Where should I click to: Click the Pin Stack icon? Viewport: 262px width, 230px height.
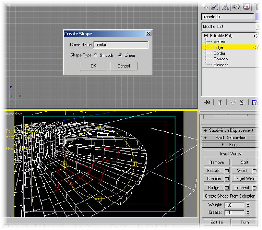(206, 102)
